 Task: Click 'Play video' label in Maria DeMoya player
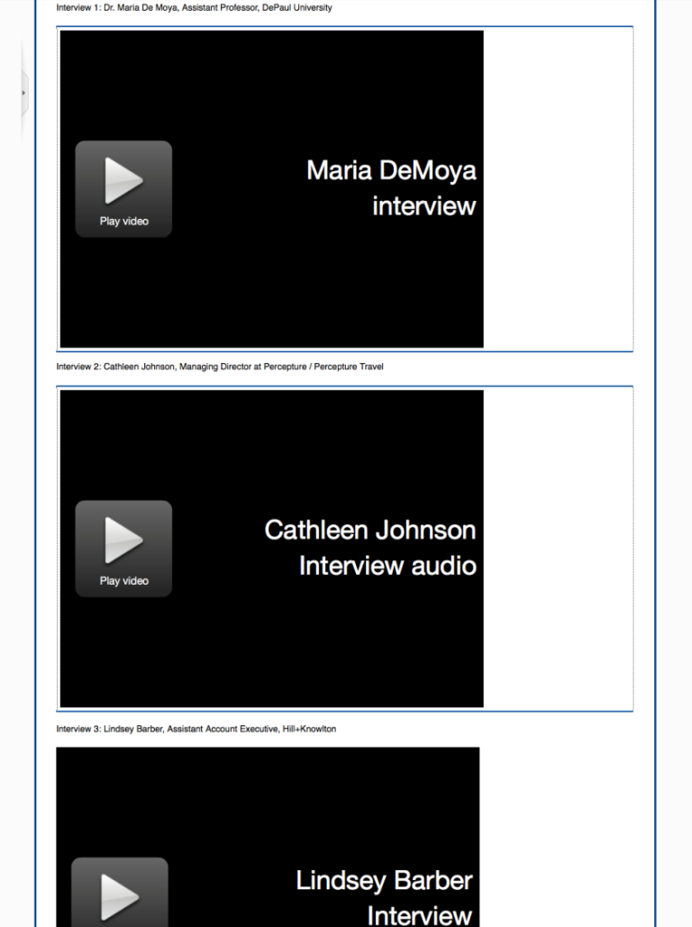coord(123,222)
